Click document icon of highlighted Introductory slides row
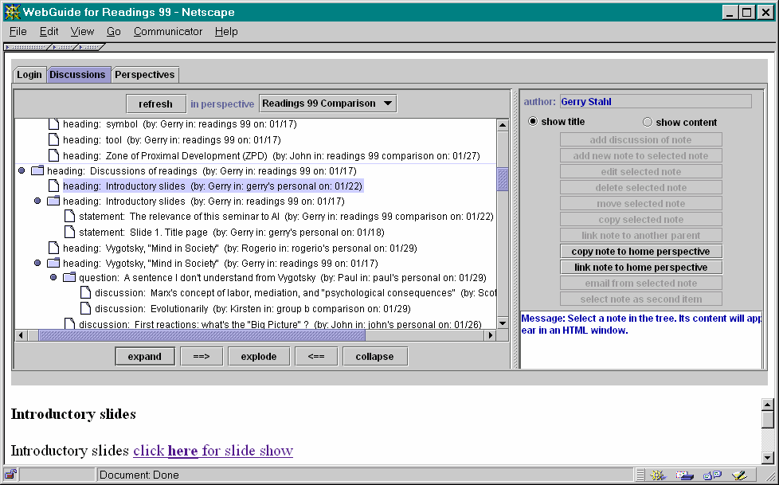 [53, 186]
